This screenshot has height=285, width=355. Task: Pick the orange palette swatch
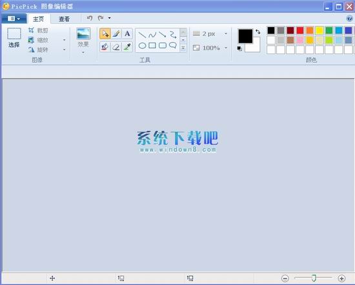pos(310,30)
